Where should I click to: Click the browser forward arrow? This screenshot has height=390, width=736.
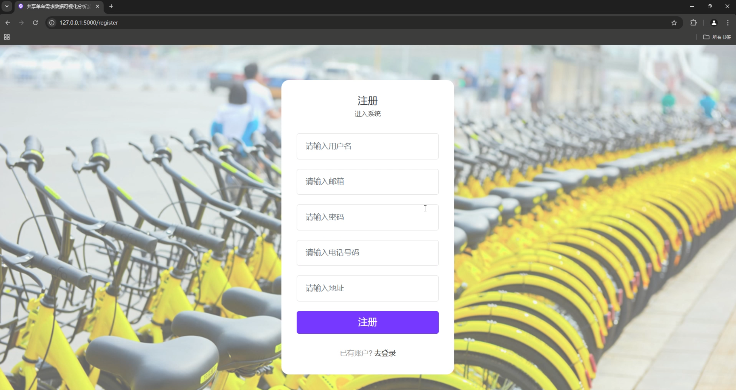point(21,23)
